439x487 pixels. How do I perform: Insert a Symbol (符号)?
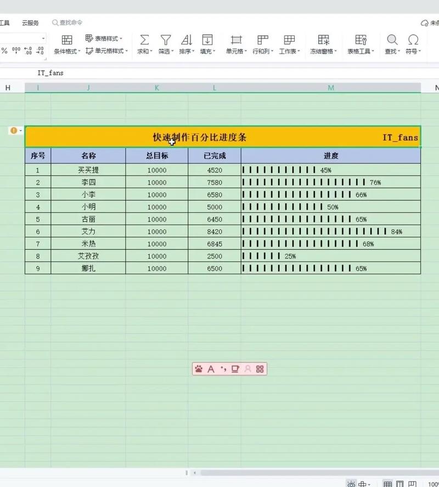[413, 44]
